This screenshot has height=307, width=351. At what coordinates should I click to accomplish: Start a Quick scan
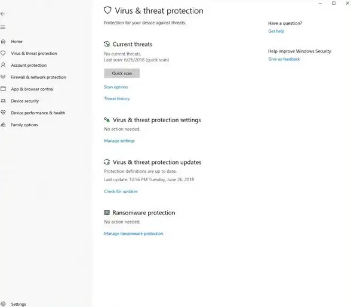[122, 73]
